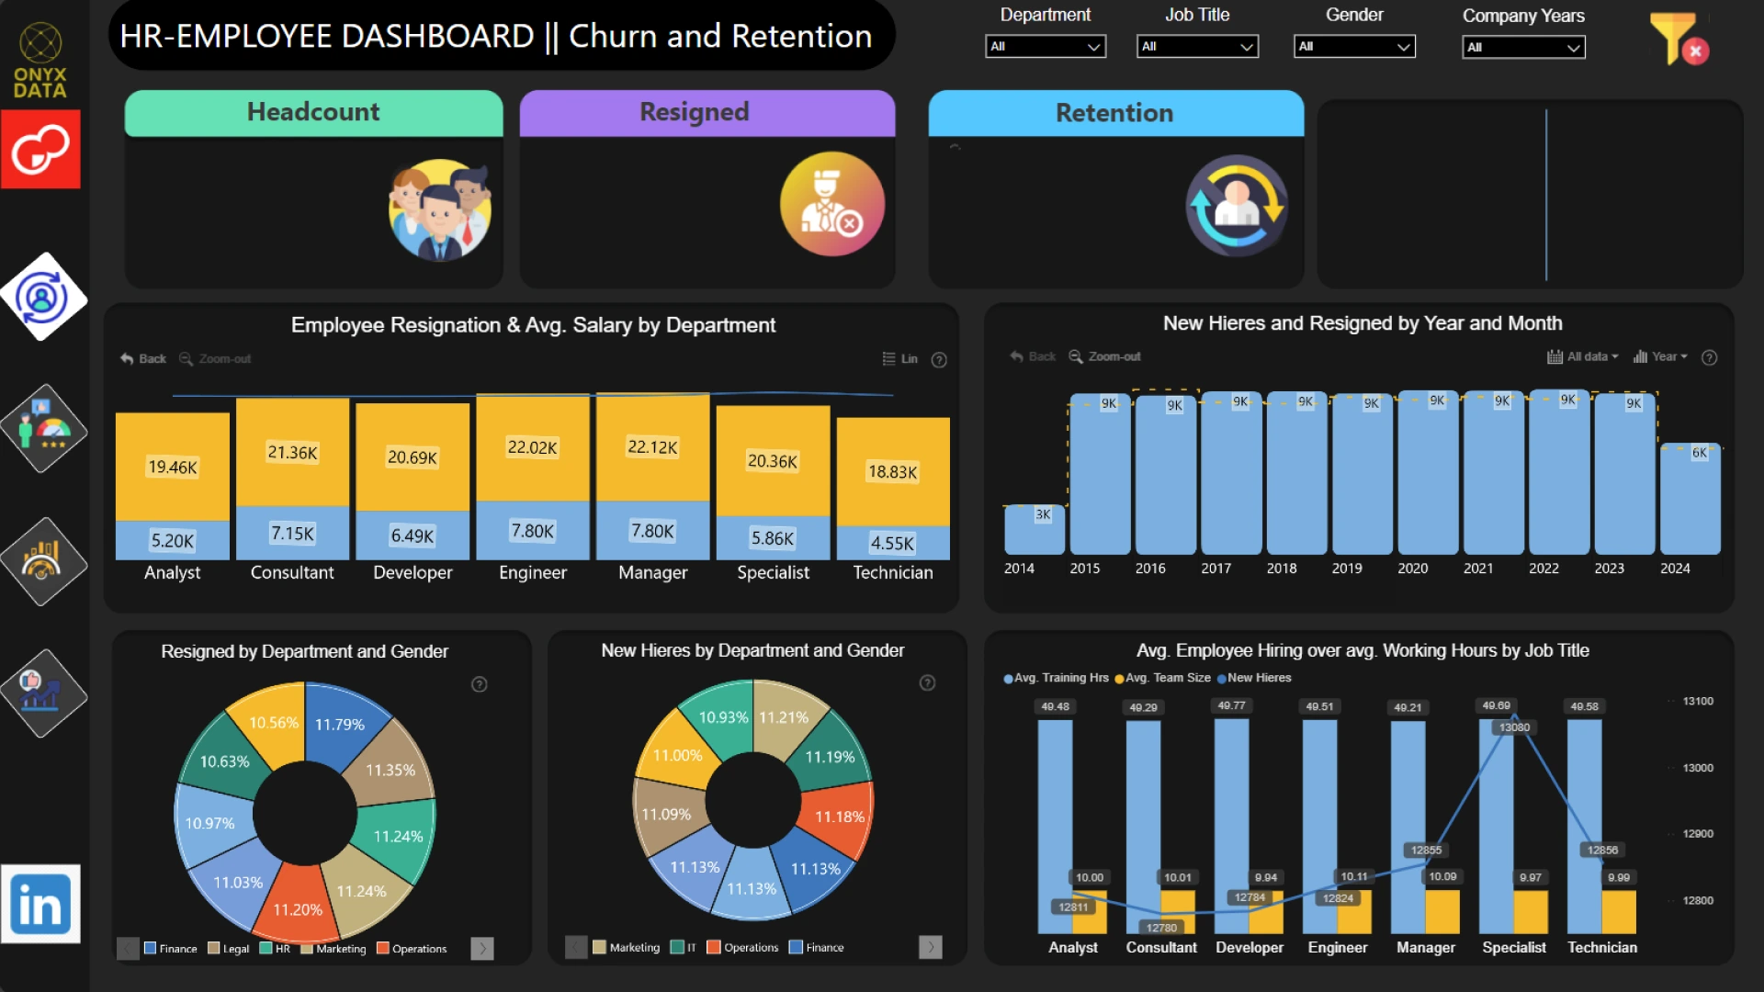Open the Department filter dropdown
This screenshot has width=1764, height=992.
point(1046,46)
